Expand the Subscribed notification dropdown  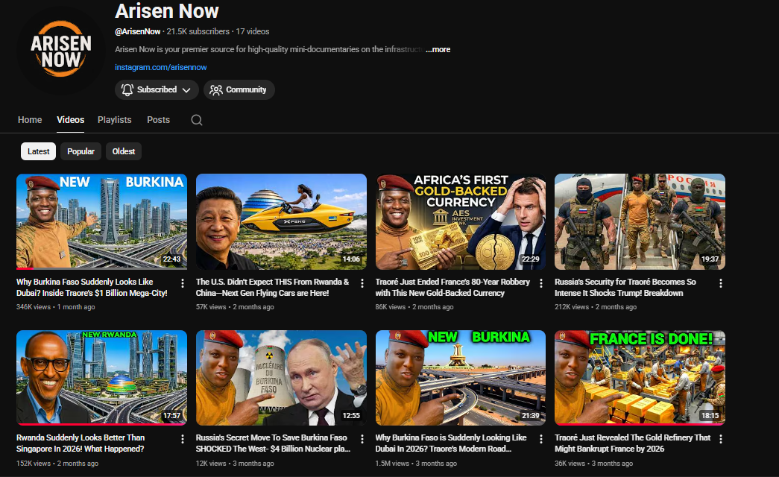pos(157,89)
